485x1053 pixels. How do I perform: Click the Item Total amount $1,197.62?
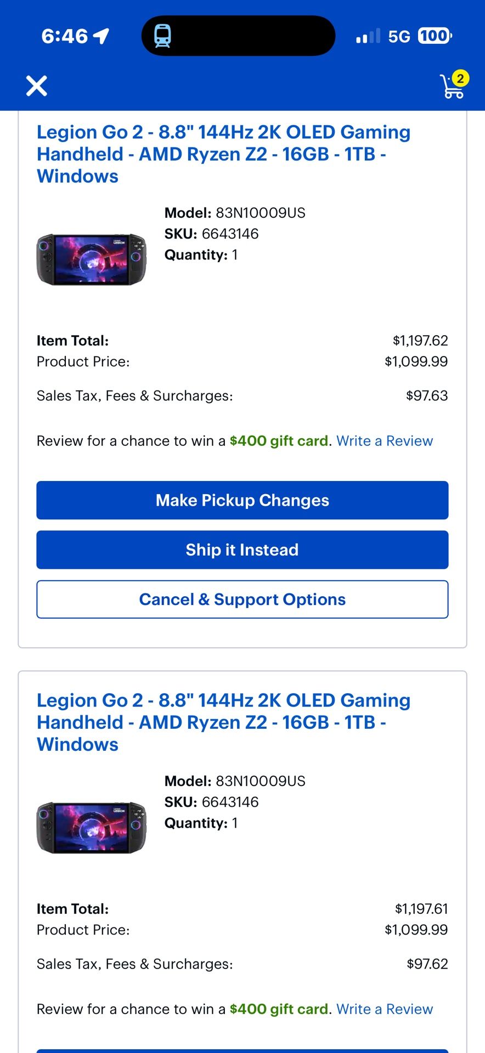(420, 340)
